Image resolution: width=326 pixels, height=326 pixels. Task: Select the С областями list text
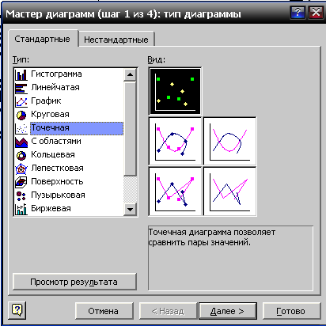tap(56, 142)
